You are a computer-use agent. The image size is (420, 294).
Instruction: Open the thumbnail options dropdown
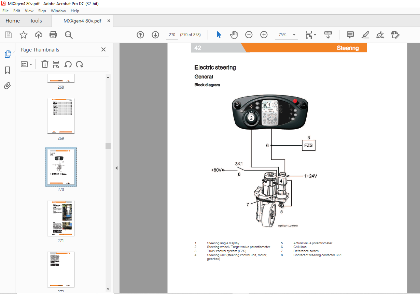coord(27,64)
